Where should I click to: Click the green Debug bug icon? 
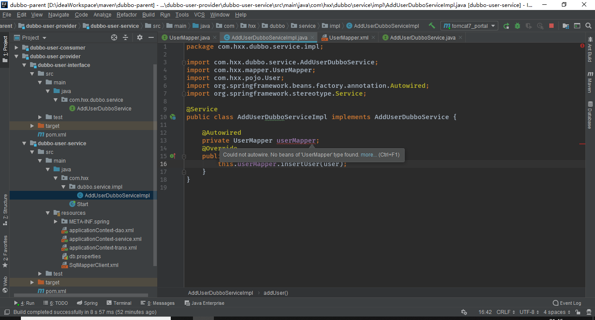tap(517, 26)
